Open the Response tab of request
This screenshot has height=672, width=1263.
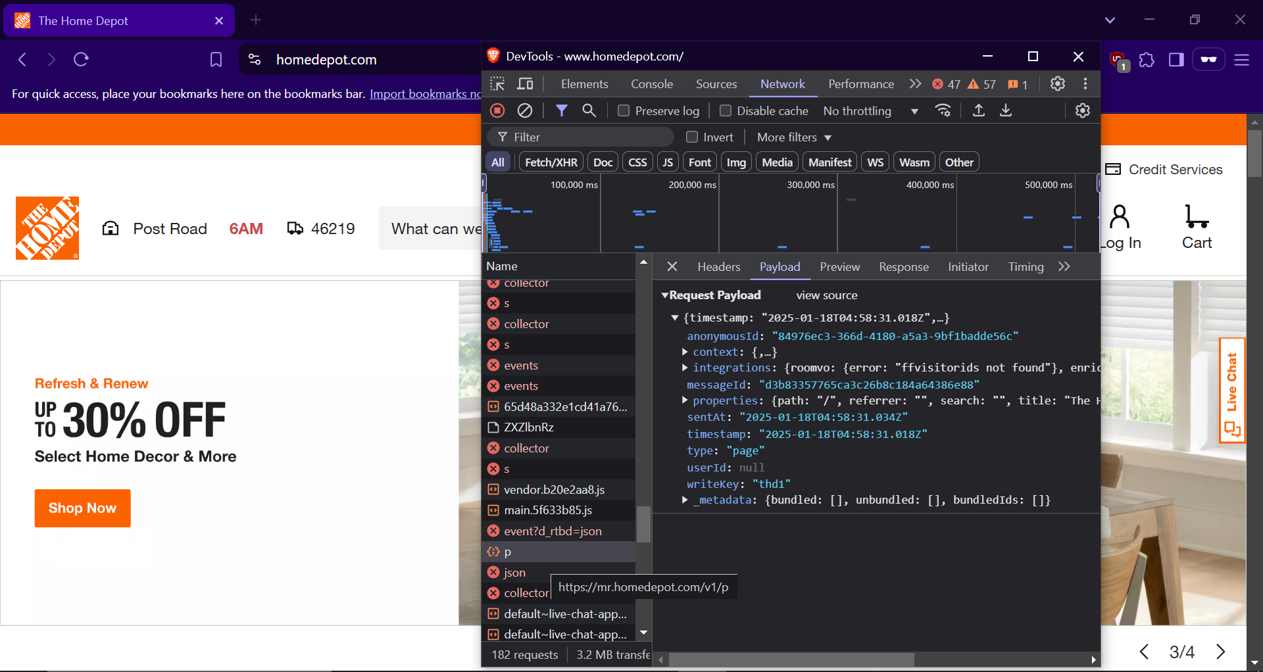pos(904,266)
